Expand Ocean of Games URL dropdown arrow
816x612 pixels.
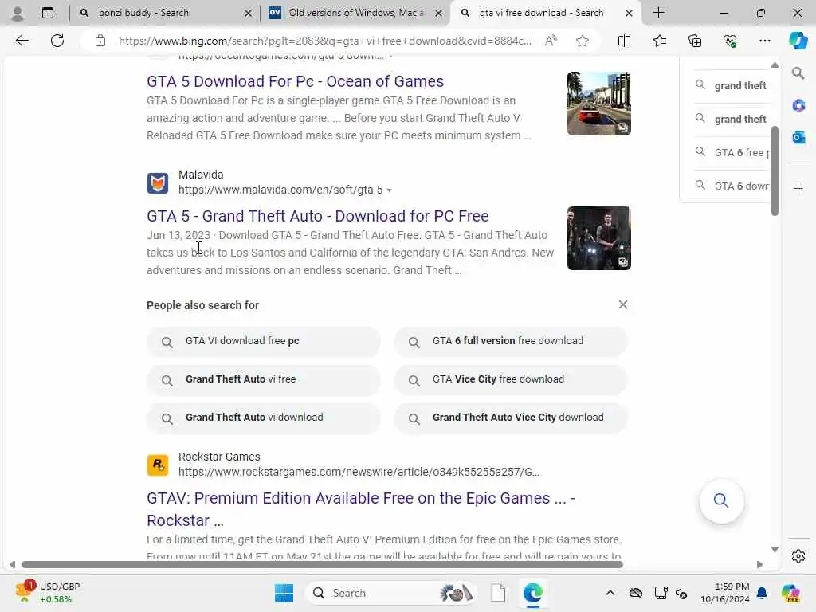(390, 57)
